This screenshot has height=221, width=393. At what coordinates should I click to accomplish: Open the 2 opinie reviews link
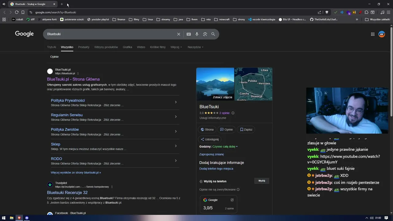(224, 113)
